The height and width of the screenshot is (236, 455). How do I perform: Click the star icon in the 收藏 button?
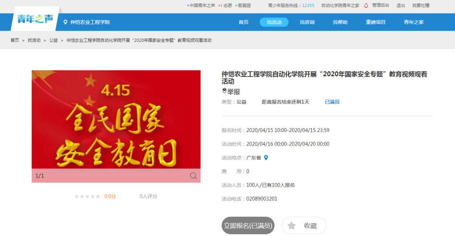(x=292, y=226)
